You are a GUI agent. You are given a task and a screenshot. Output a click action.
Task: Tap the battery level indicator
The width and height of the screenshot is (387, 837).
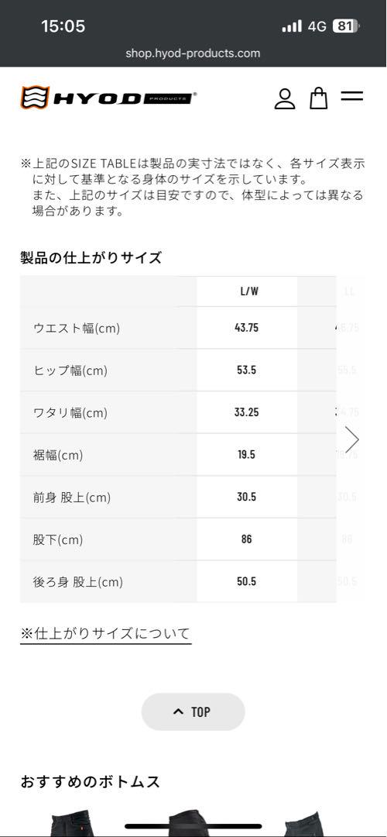click(x=345, y=26)
